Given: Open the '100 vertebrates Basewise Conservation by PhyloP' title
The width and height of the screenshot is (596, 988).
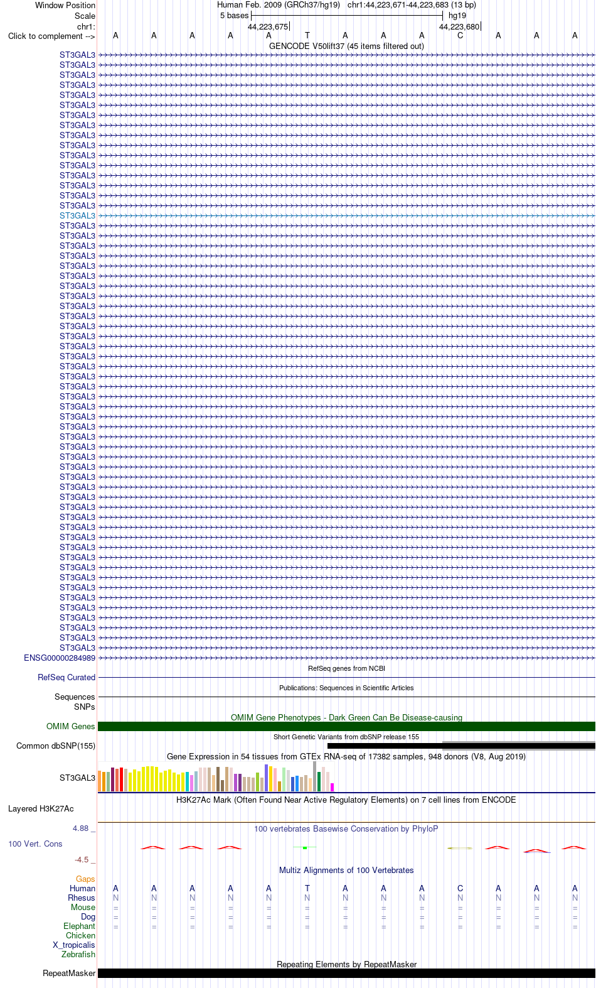Looking at the screenshot, I should pyautogui.click(x=346, y=828).
